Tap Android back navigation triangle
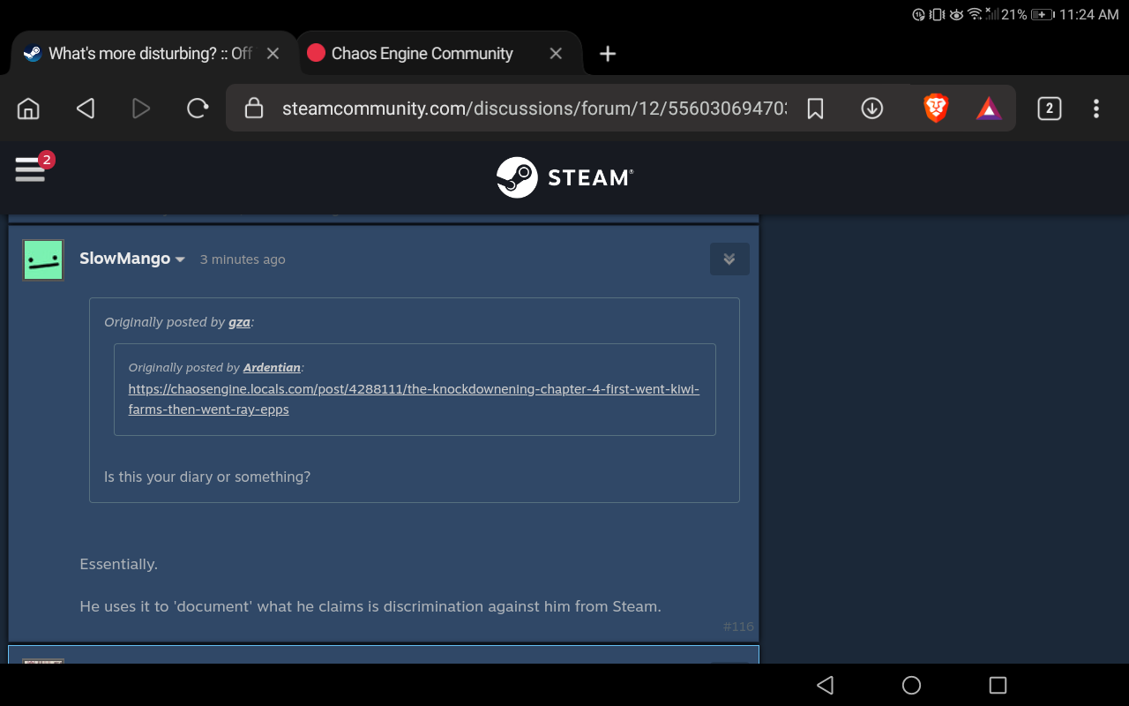The height and width of the screenshot is (706, 1129). coord(825,685)
